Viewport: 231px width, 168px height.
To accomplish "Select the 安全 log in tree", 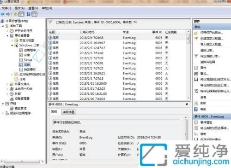I will tap(27, 55).
